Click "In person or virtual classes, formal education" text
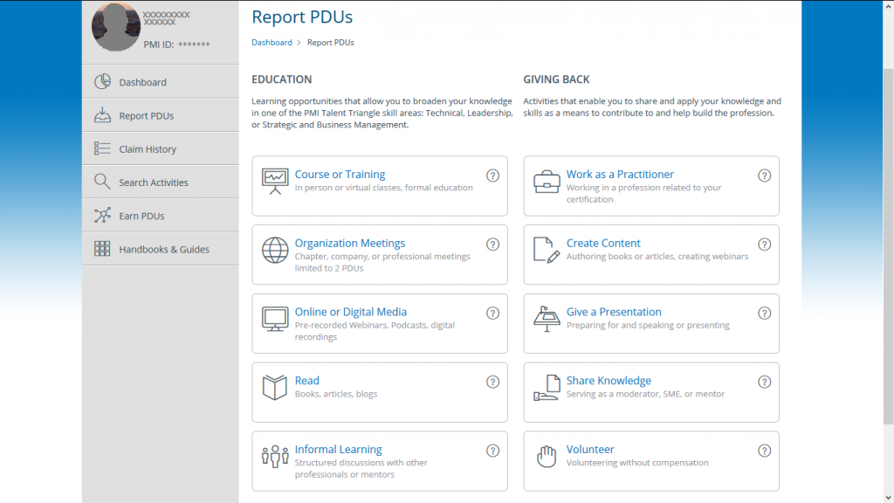The image size is (894, 503). 384,188
